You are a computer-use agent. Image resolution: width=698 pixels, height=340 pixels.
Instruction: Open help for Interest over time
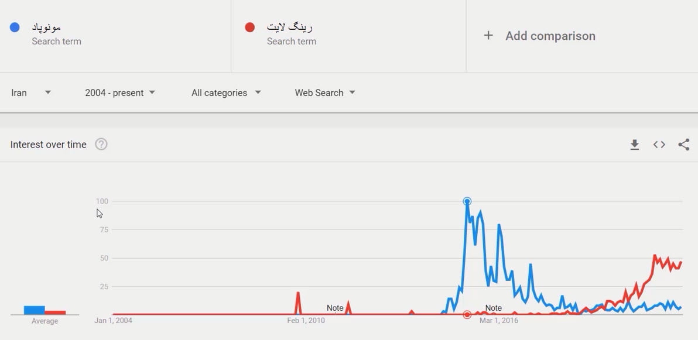101,145
